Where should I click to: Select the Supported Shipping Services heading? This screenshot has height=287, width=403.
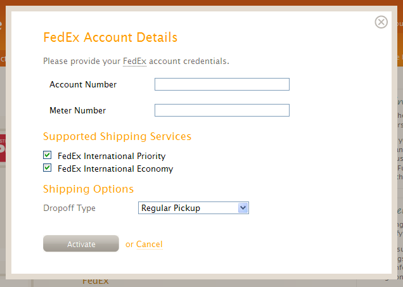[x=117, y=136]
